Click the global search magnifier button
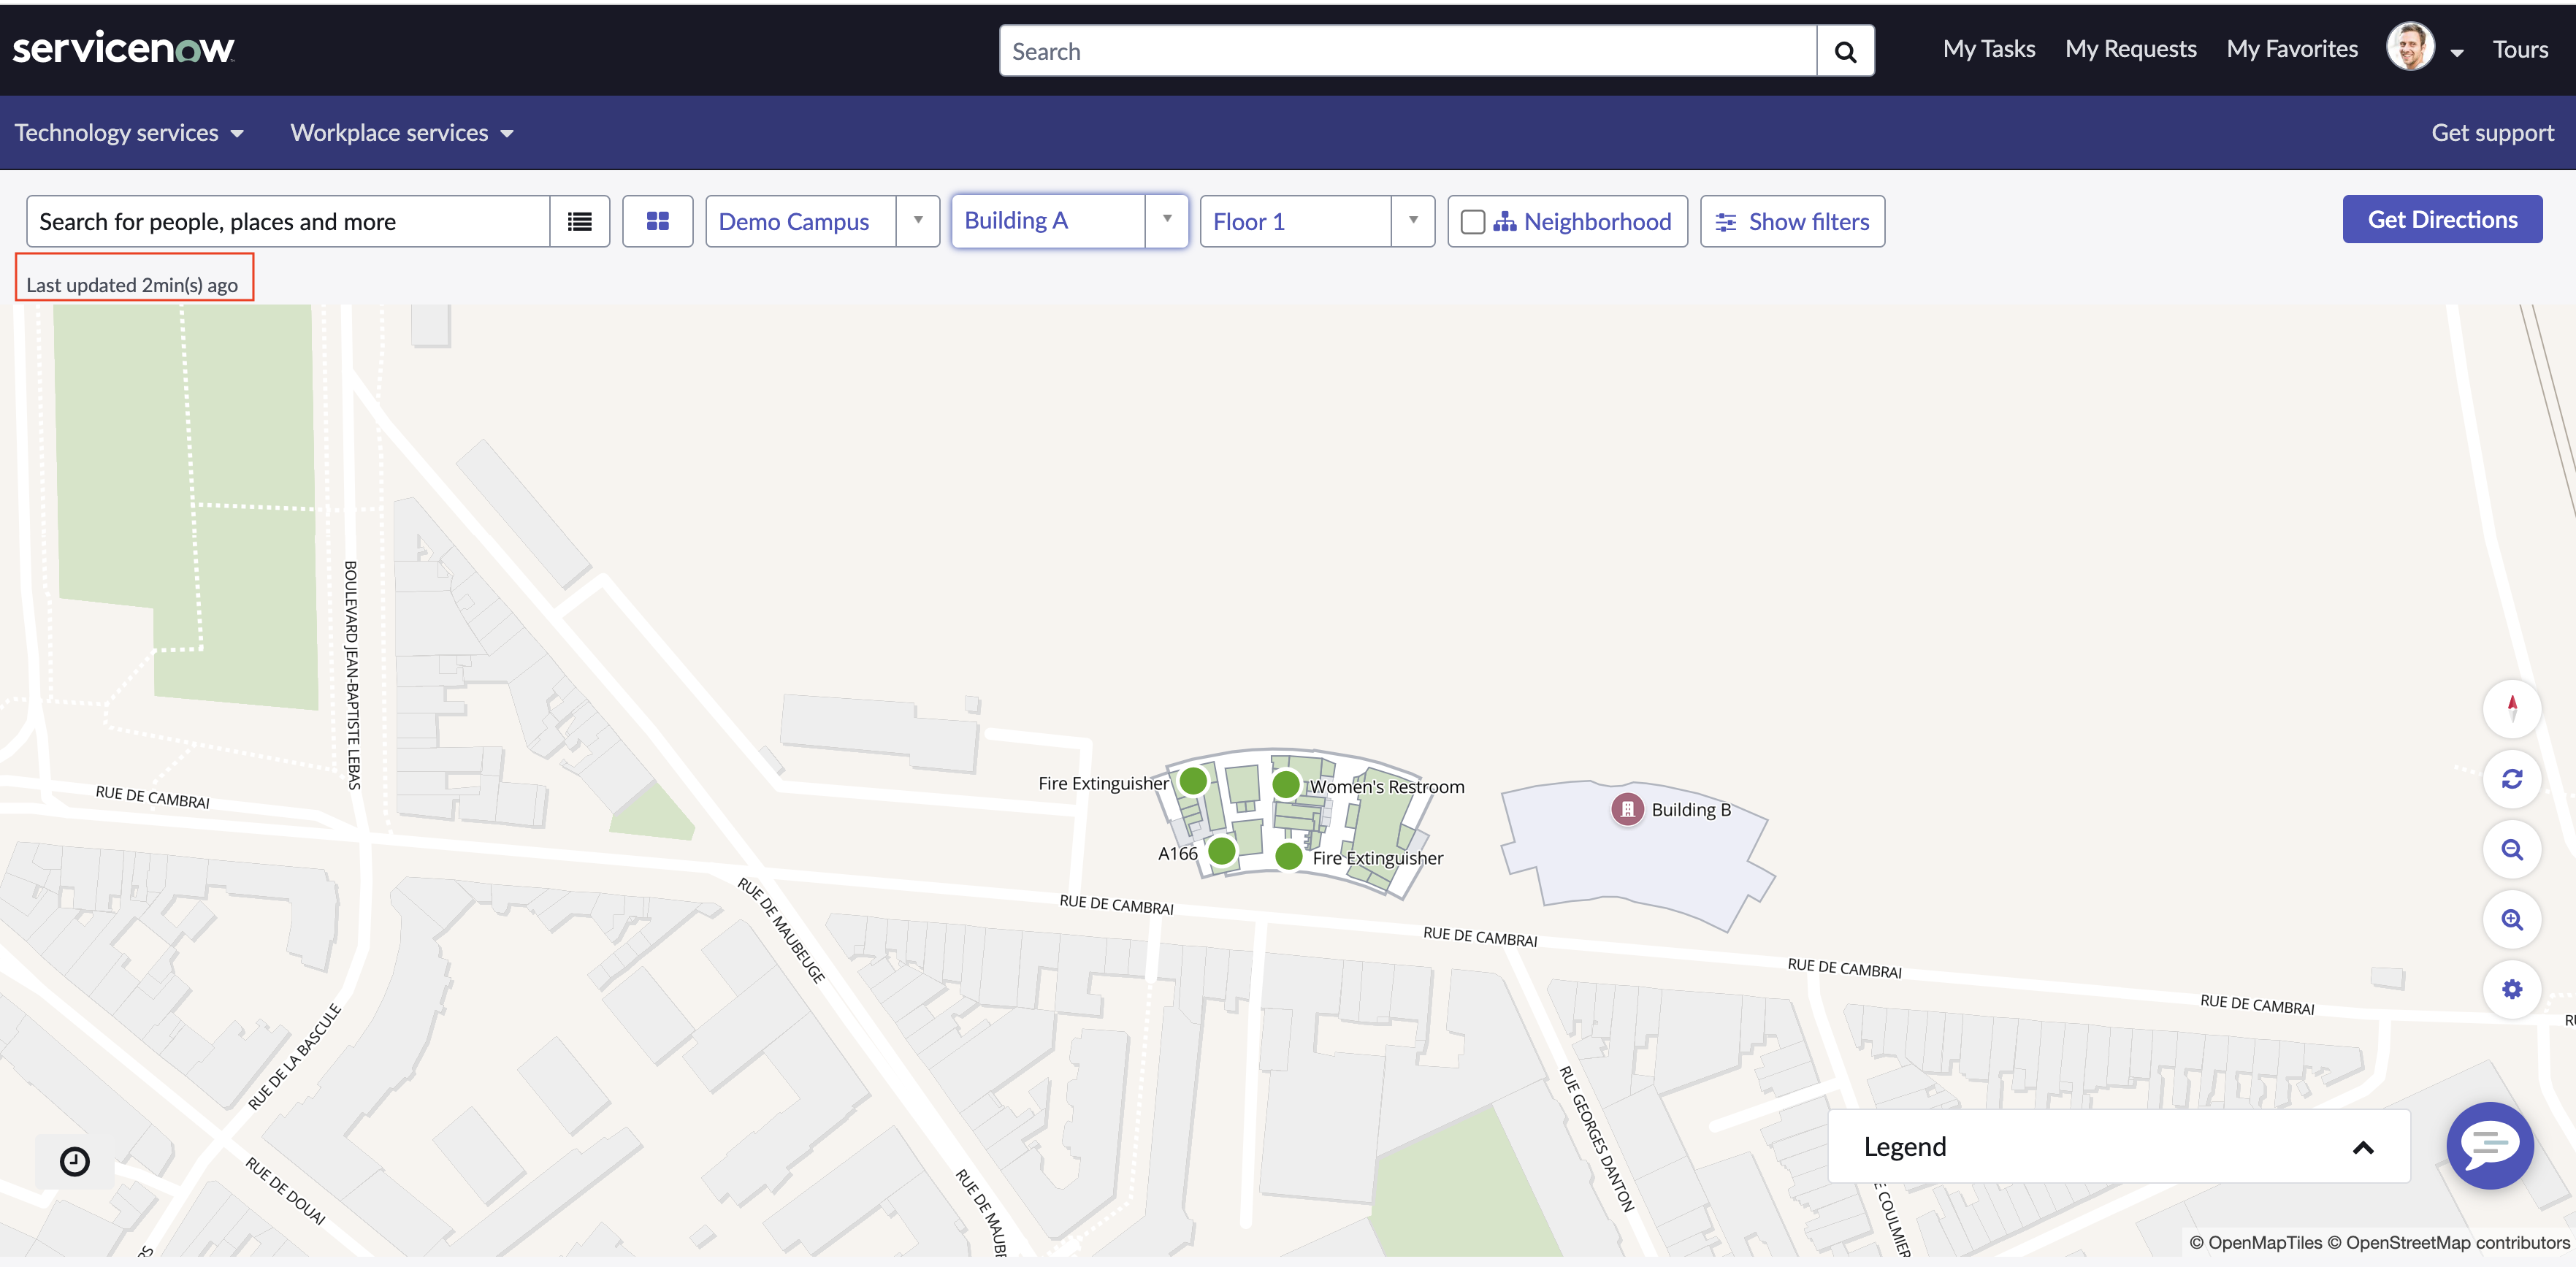 [x=1845, y=51]
